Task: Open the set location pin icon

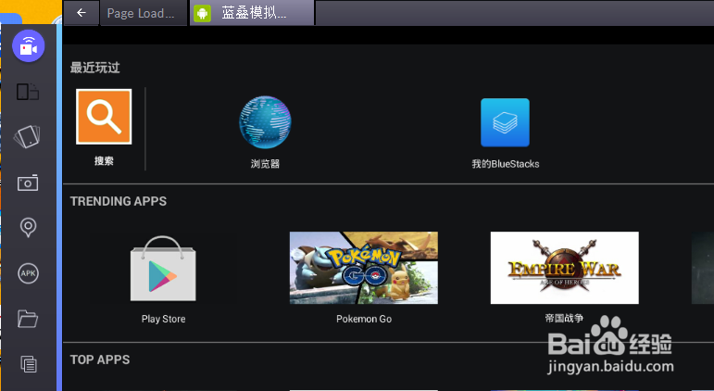Action: 28,227
